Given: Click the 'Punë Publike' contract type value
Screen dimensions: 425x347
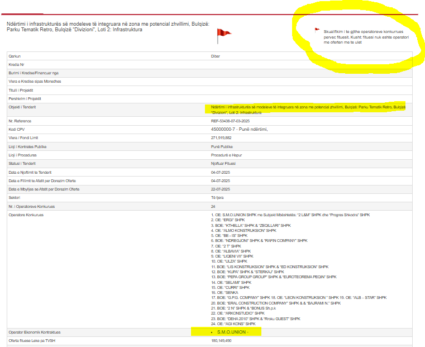Looking at the screenshot, I should (x=222, y=146).
